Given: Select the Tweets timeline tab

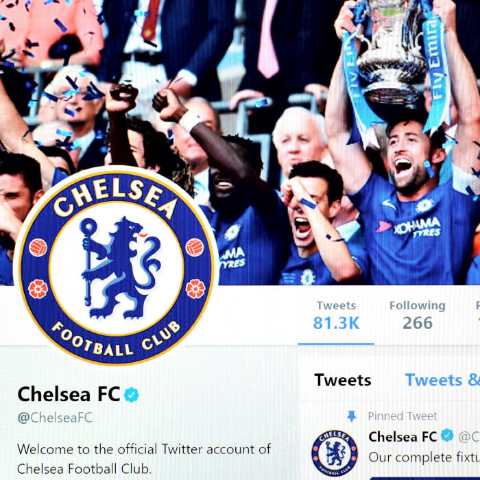Looking at the screenshot, I should pyautogui.click(x=343, y=380).
